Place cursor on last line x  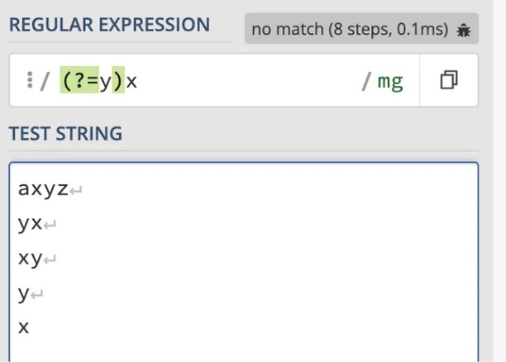23,327
